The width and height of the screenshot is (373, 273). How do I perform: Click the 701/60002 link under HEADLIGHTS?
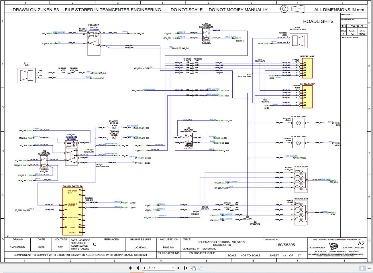coord(71,139)
